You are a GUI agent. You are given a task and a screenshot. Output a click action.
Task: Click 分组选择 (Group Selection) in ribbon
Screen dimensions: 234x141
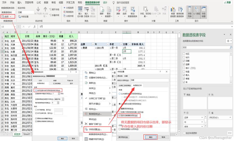pyautogui.click(x=69, y=8)
